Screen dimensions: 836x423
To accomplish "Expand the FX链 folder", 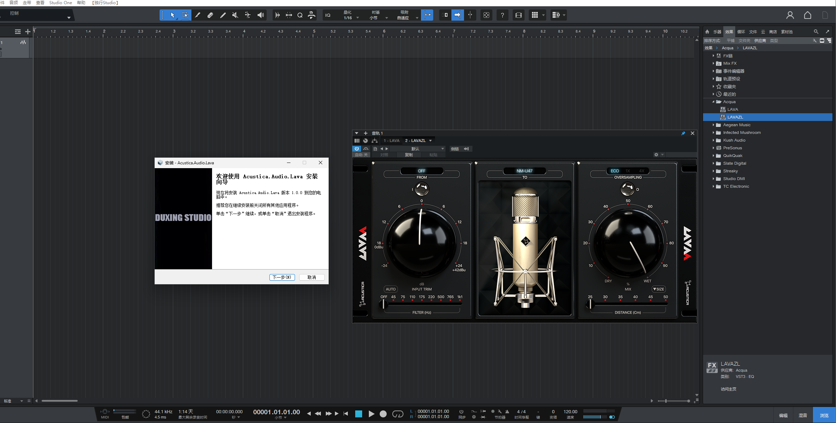I will click(713, 56).
